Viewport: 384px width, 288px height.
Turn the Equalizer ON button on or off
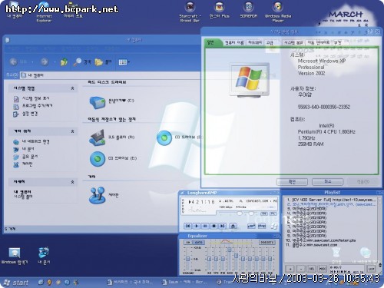tap(187, 242)
